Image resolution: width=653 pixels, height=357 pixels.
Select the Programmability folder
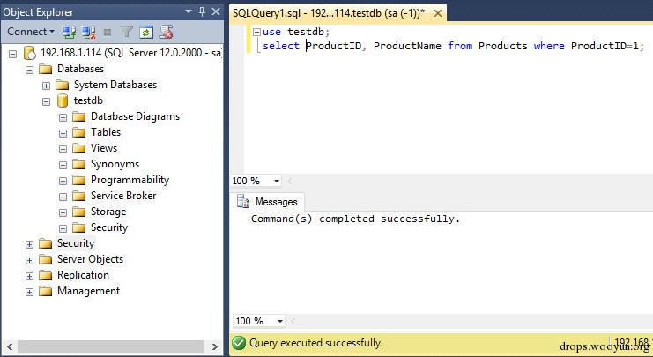pyautogui.click(x=130, y=180)
